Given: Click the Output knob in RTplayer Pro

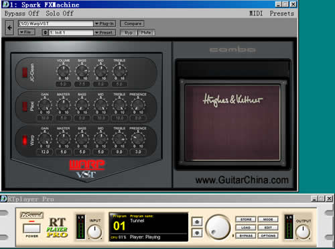Looking at the screenshot, I should point(303,232).
